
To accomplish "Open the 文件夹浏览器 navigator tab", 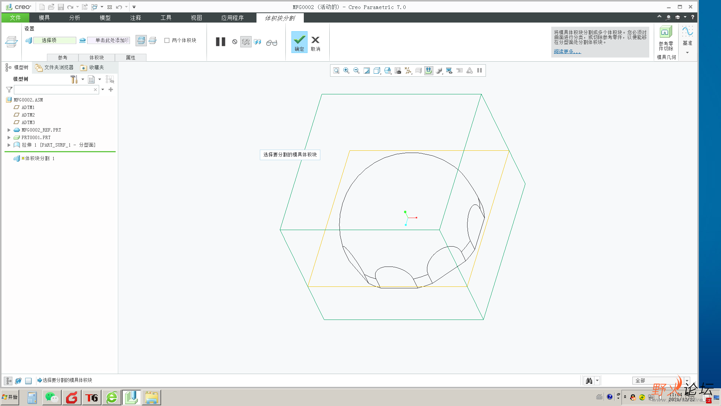I will point(54,67).
